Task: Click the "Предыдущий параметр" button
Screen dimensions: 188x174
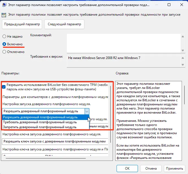Action: pyautogui.click(x=22, y=24)
